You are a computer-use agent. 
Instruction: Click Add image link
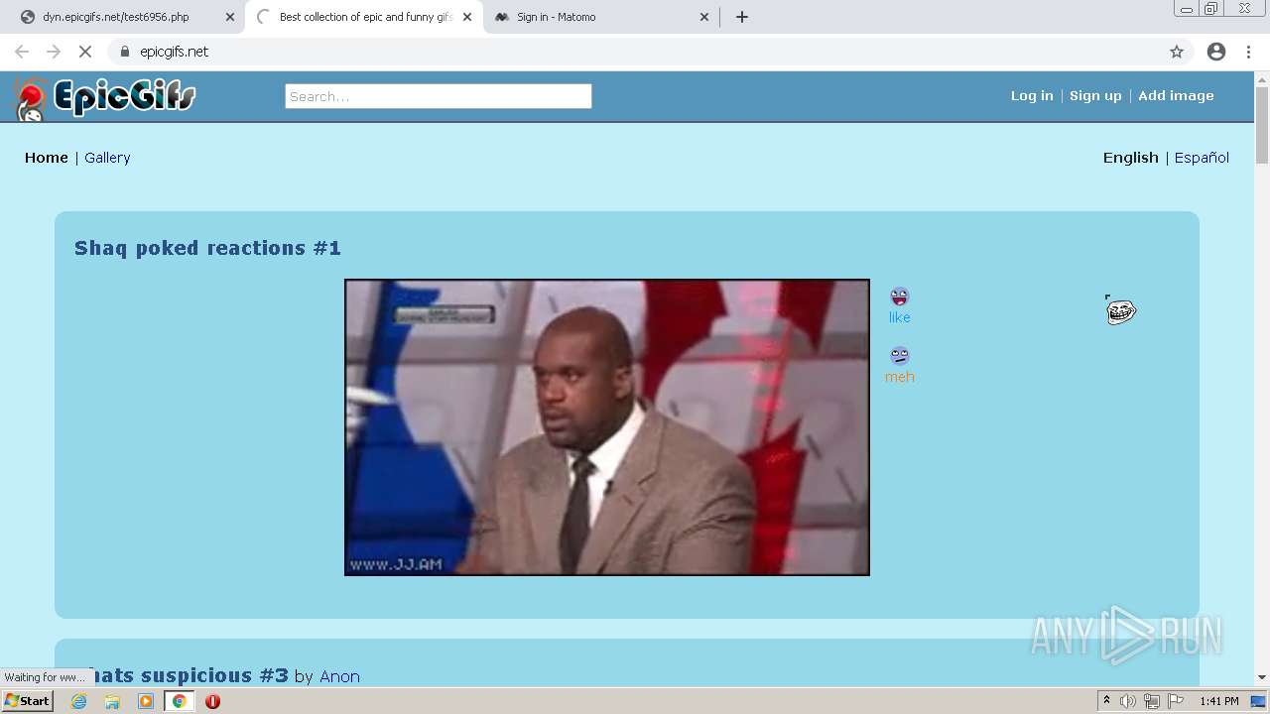coord(1176,96)
